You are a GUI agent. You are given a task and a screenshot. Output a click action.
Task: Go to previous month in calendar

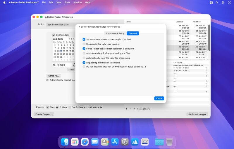(69, 39)
